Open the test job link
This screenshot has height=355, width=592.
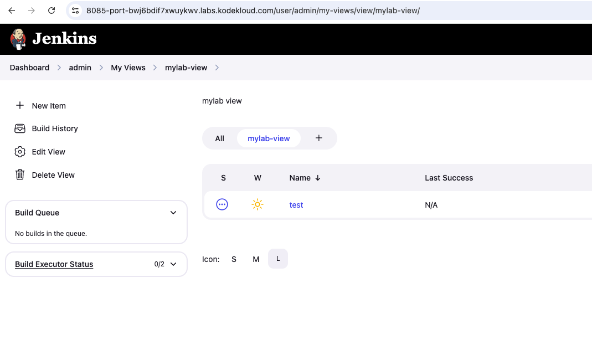pos(296,205)
